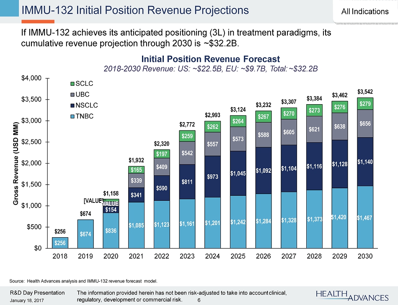Viewport: 398px width, 305px height.
Task: Select the light blue TNBC legend swatch
Action: (x=72, y=116)
